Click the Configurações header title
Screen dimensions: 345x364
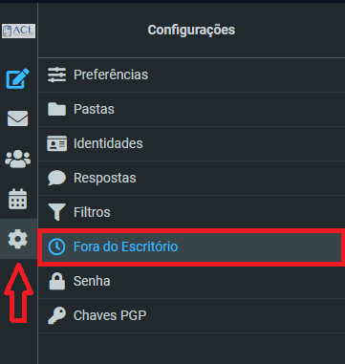click(x=191, y=30)
